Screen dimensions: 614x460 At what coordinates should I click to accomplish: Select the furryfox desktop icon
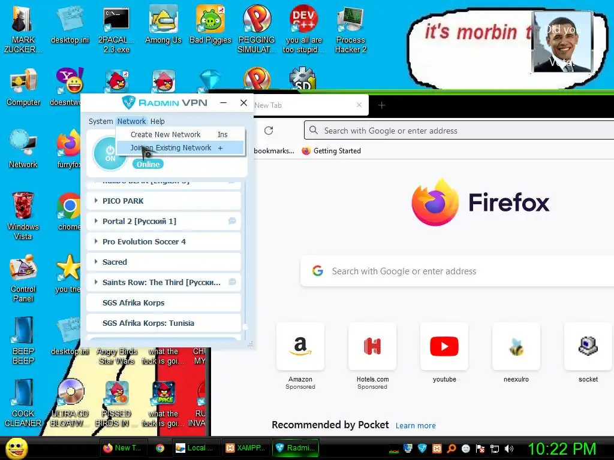click(68, 149)
